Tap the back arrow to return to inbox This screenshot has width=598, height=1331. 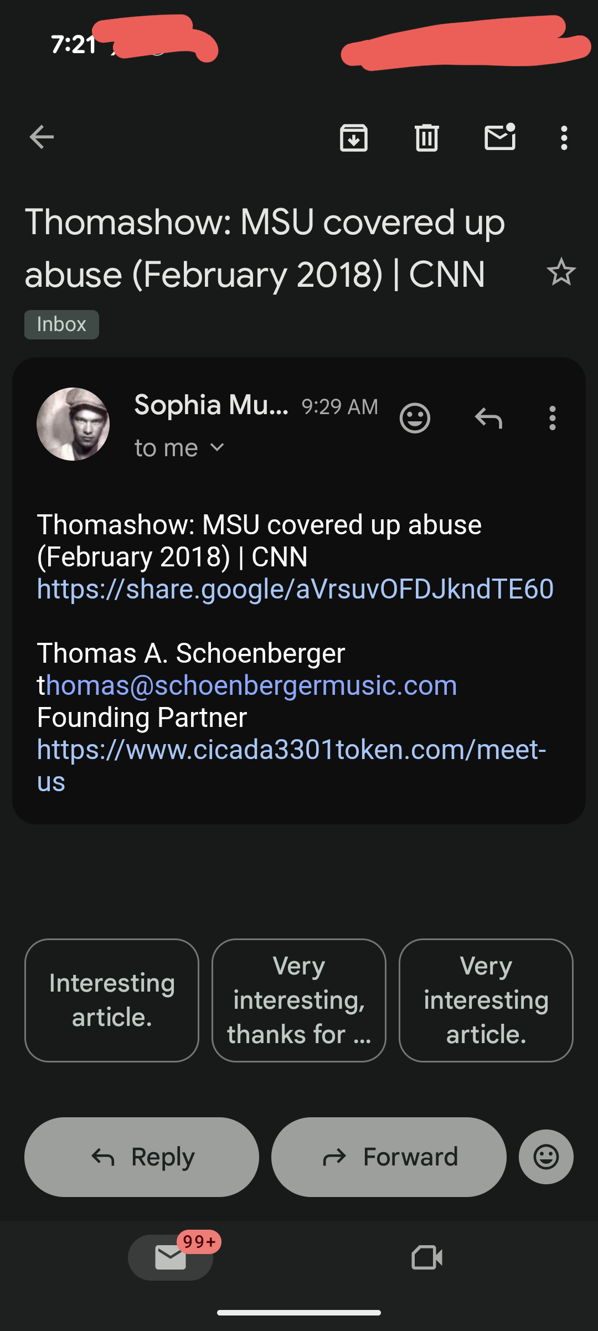coord(42,137)
